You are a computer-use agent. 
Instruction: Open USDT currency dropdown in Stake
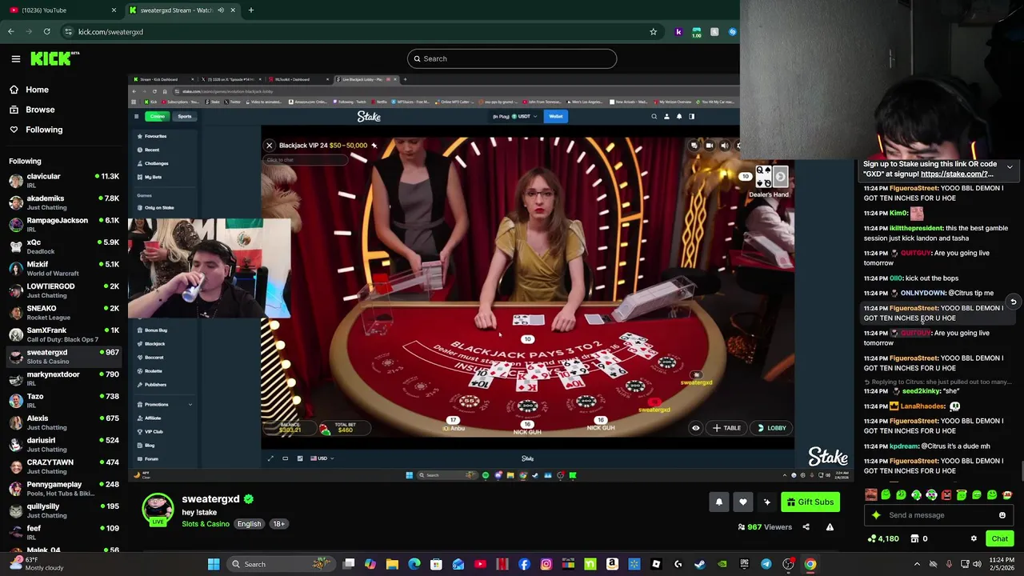point(514,117)
